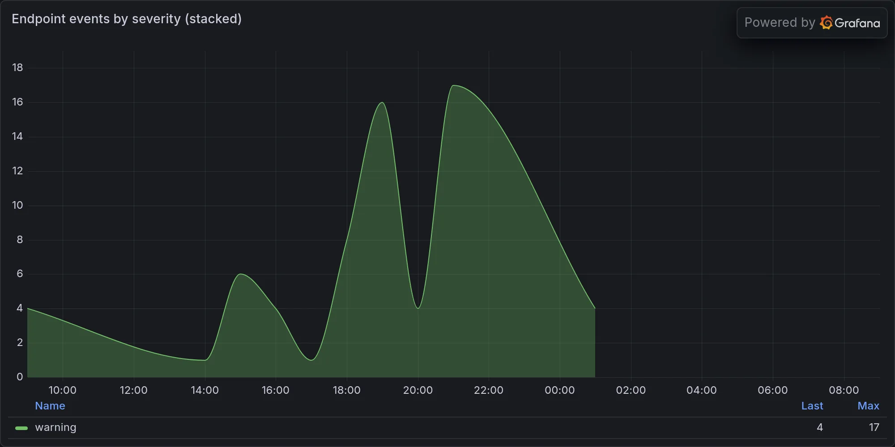Click the y-axis label 6
895x447 pixels.
(x=20, y=274)
